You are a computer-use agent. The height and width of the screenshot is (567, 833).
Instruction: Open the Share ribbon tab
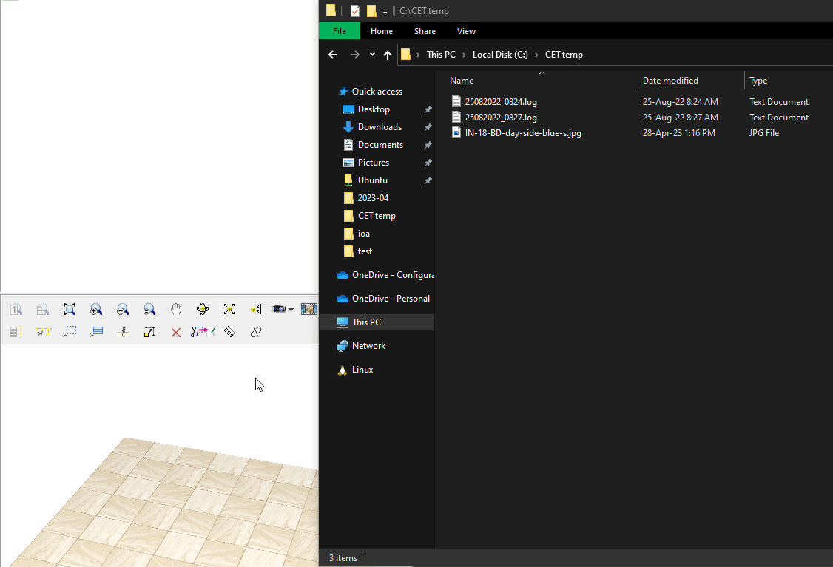(425, 31)
